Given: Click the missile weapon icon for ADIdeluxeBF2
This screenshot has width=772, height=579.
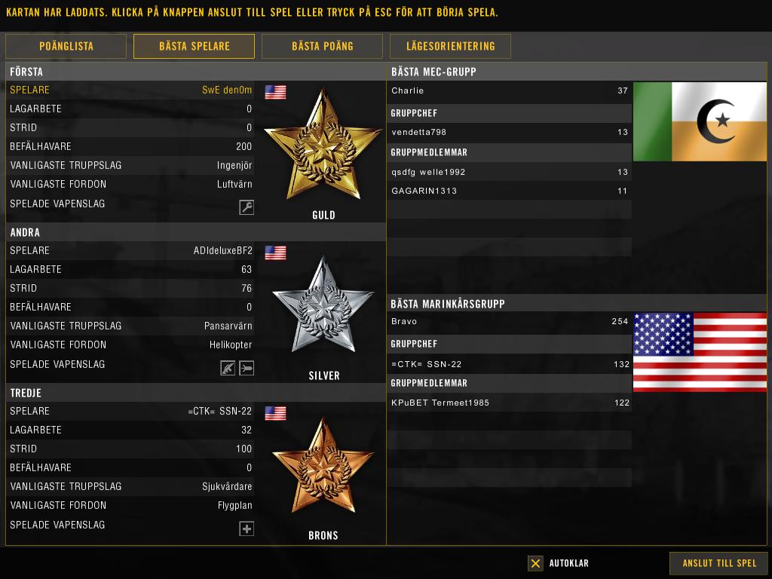Looking at the screenshot, I should (247, 368).
